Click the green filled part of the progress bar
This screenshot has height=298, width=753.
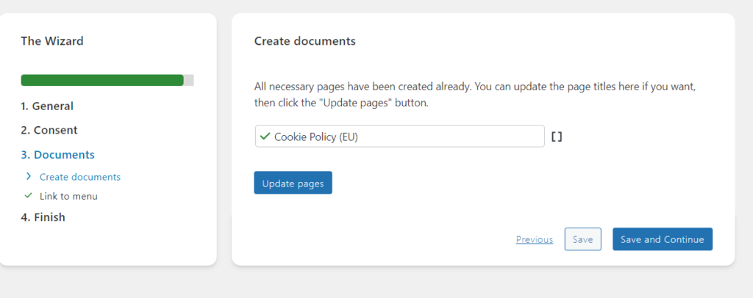[101, 81]
